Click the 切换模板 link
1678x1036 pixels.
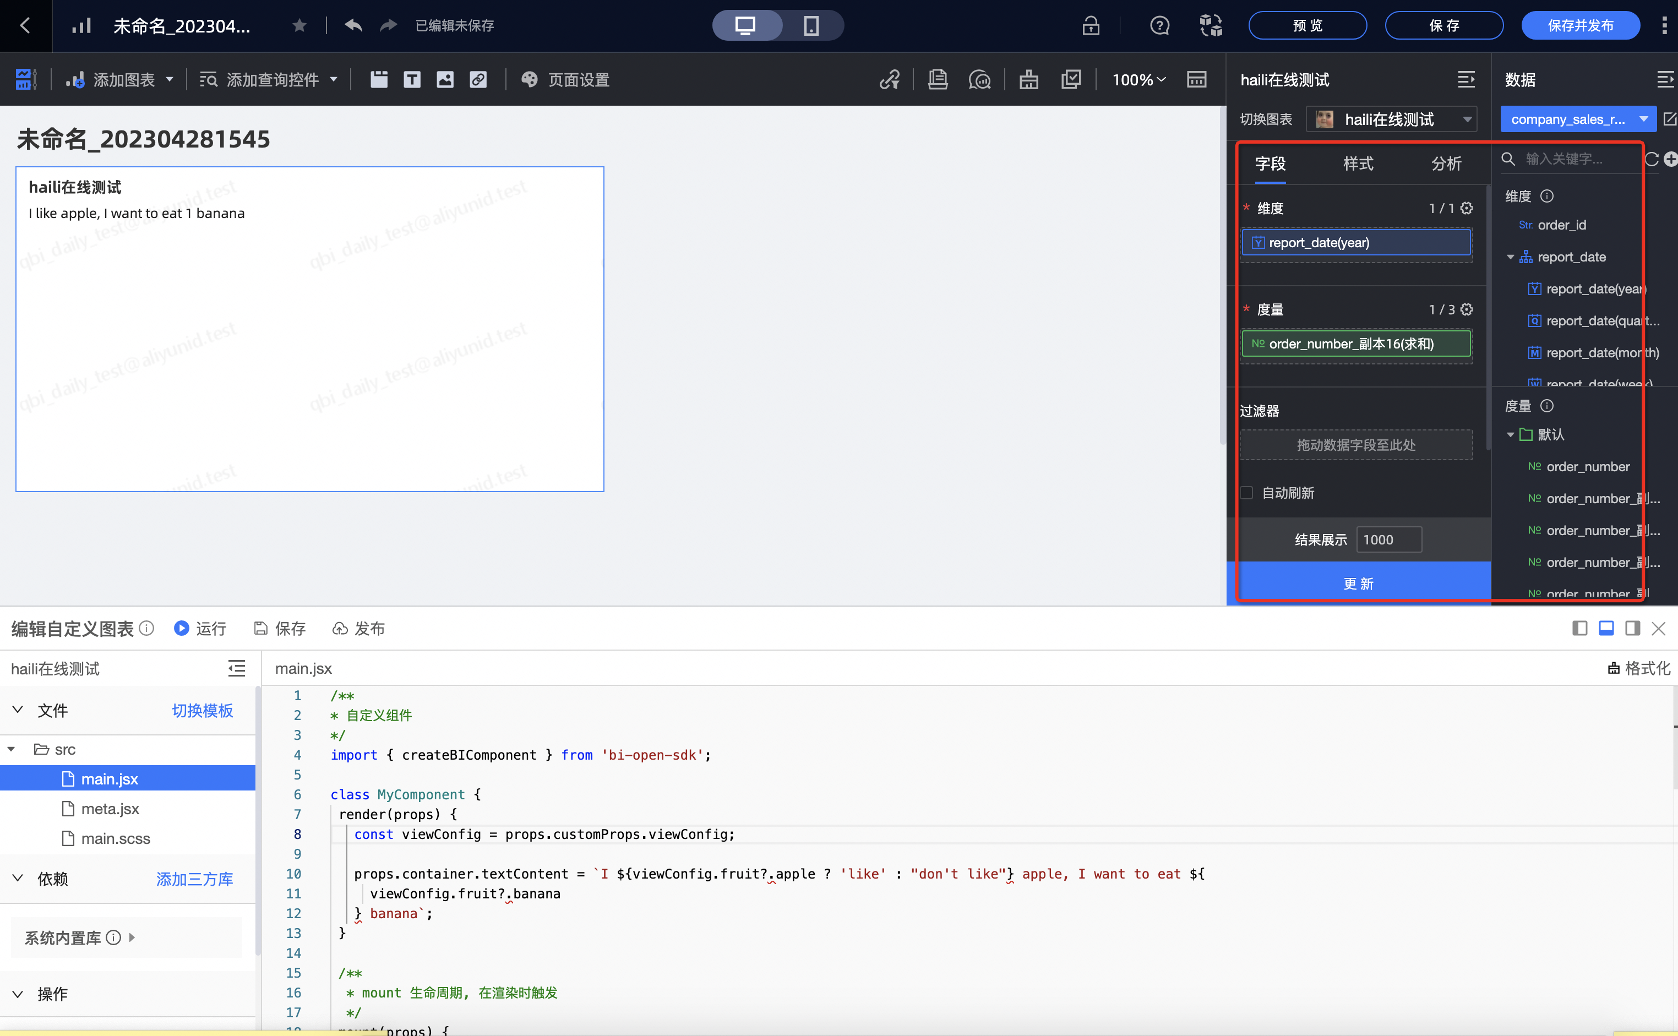point(202,711)
